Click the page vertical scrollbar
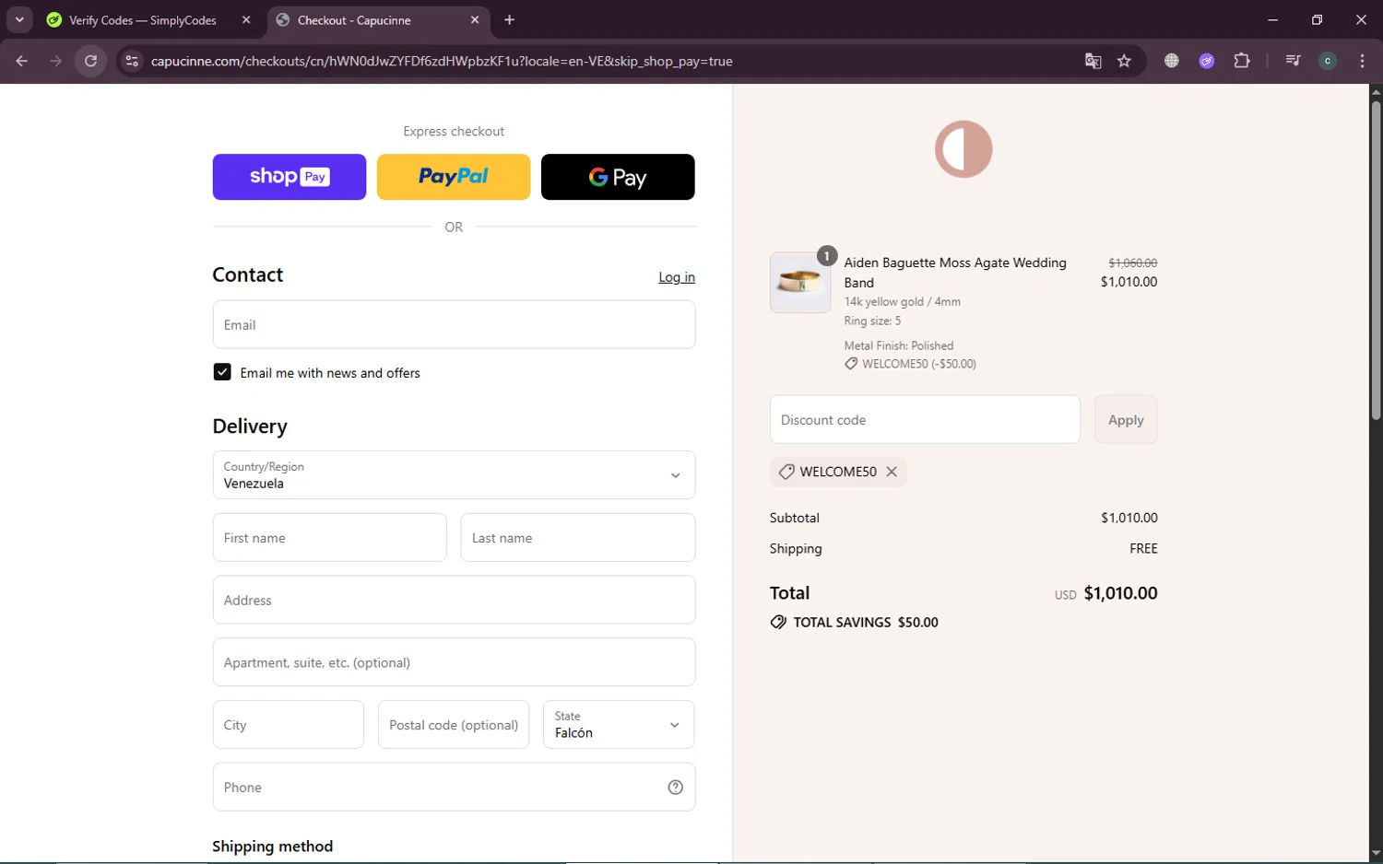The width and height of the screenshot is (1383, 864). [x=1376, y=260]
